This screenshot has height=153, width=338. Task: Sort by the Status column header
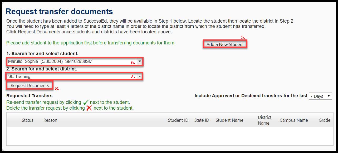[27, 120]
